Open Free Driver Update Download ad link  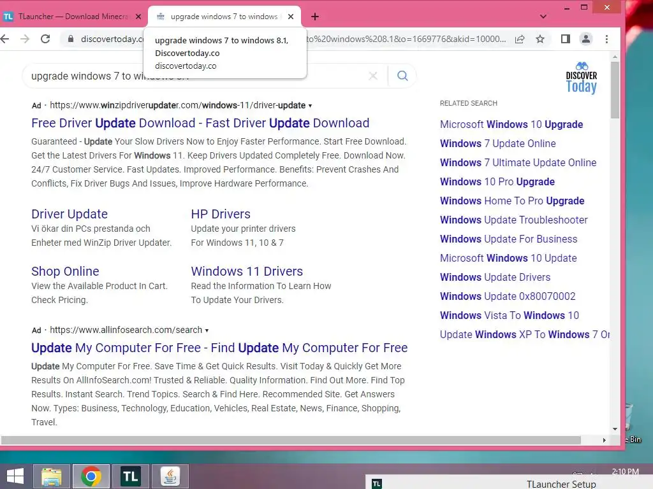point(200,123)
